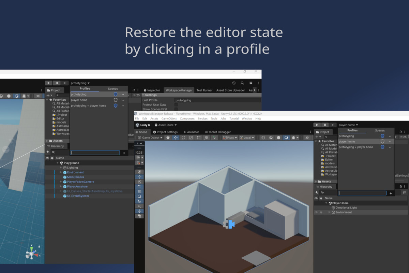Click shield icon of prototyping profile, back window
This screenshot has height=273, width=409.
tap(116, 94)
